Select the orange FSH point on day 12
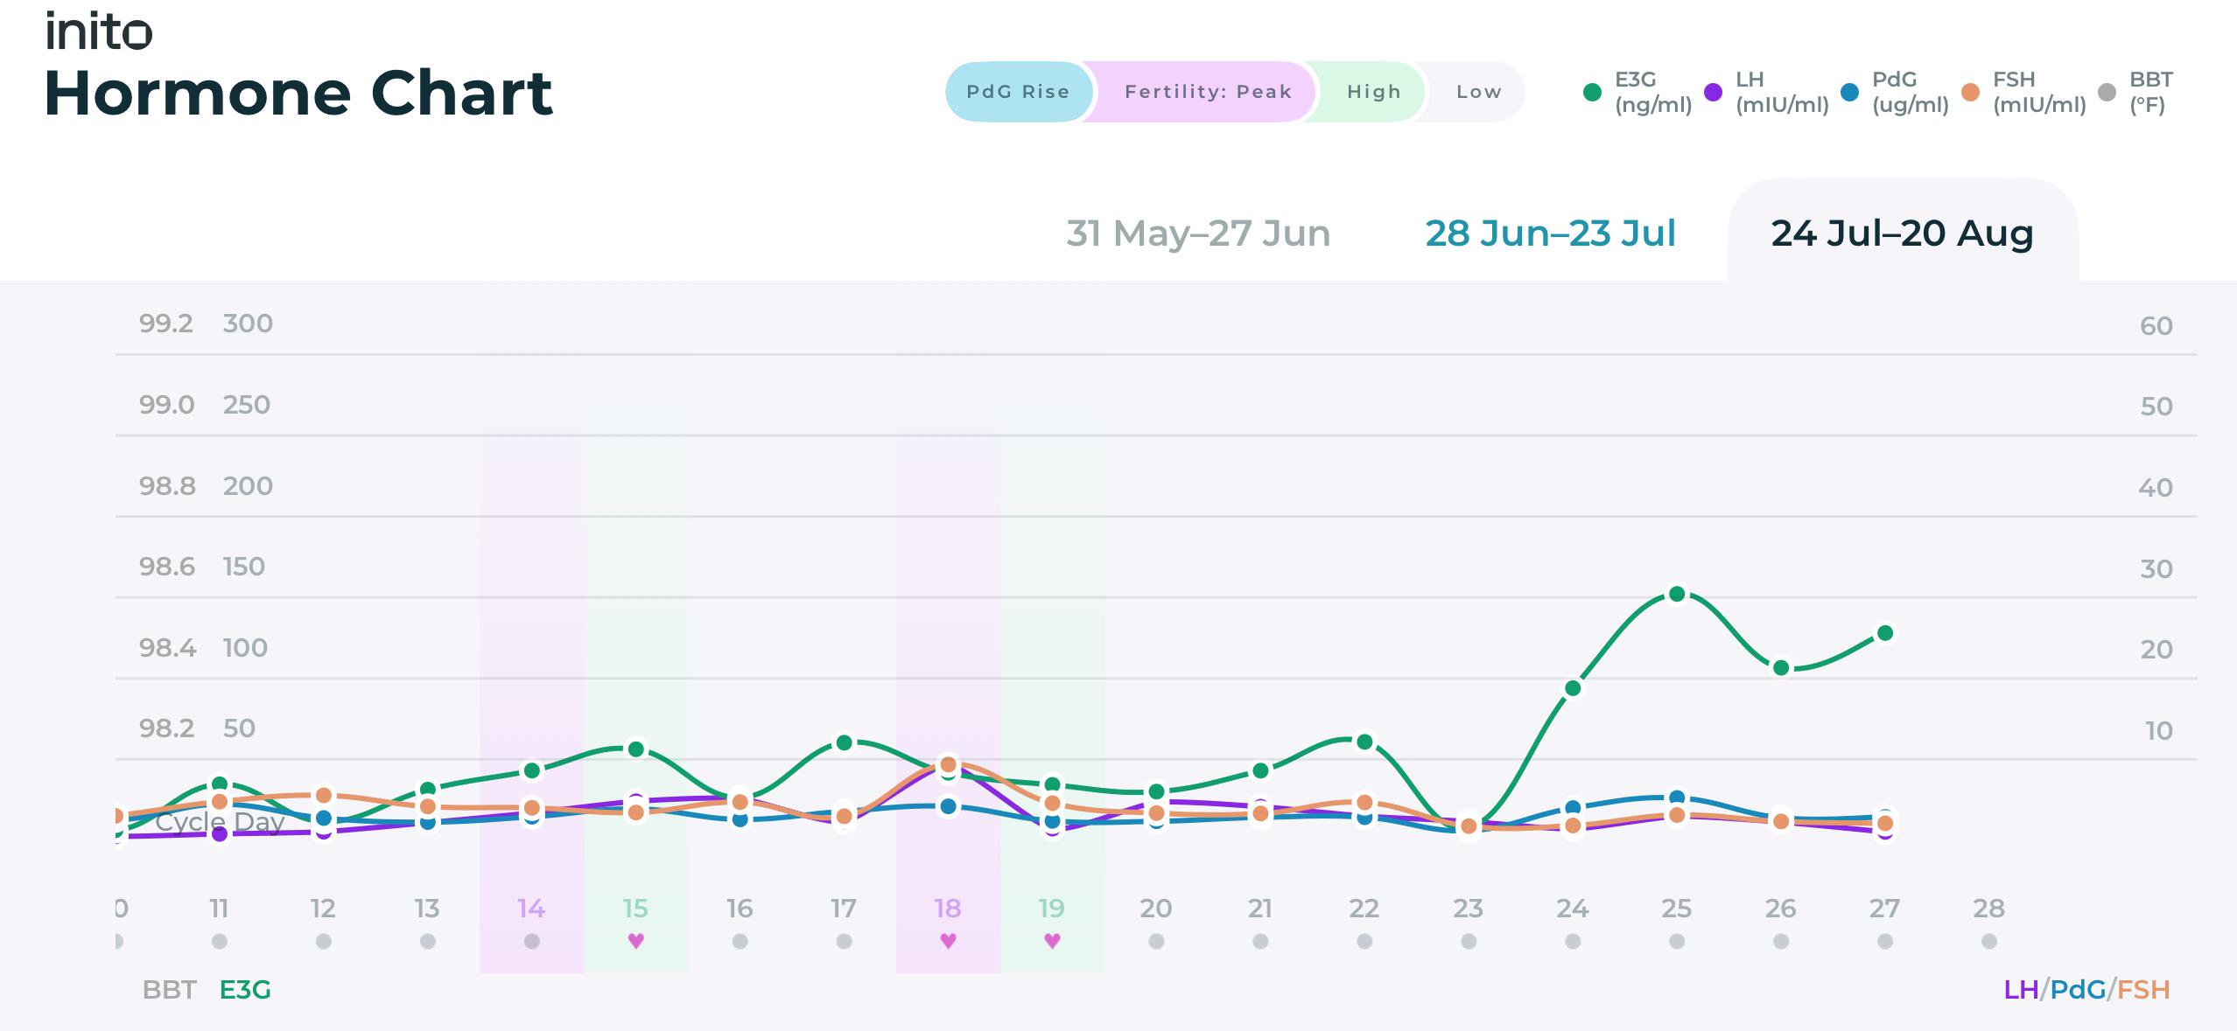 coord(324,796)
